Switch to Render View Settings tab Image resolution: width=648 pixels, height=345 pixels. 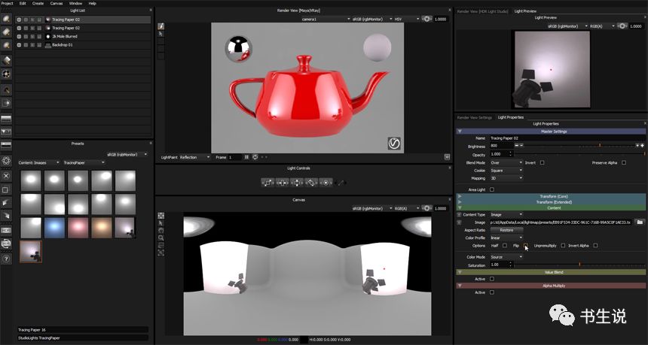(x=475, y=117)
